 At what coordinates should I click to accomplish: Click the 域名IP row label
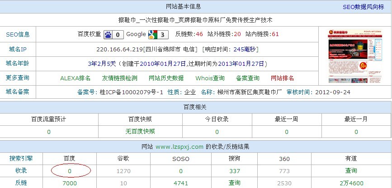click(18, 50)
